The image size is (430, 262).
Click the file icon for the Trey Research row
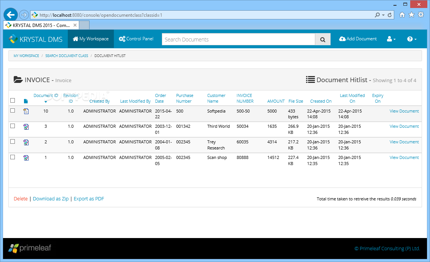coord(26,142)
